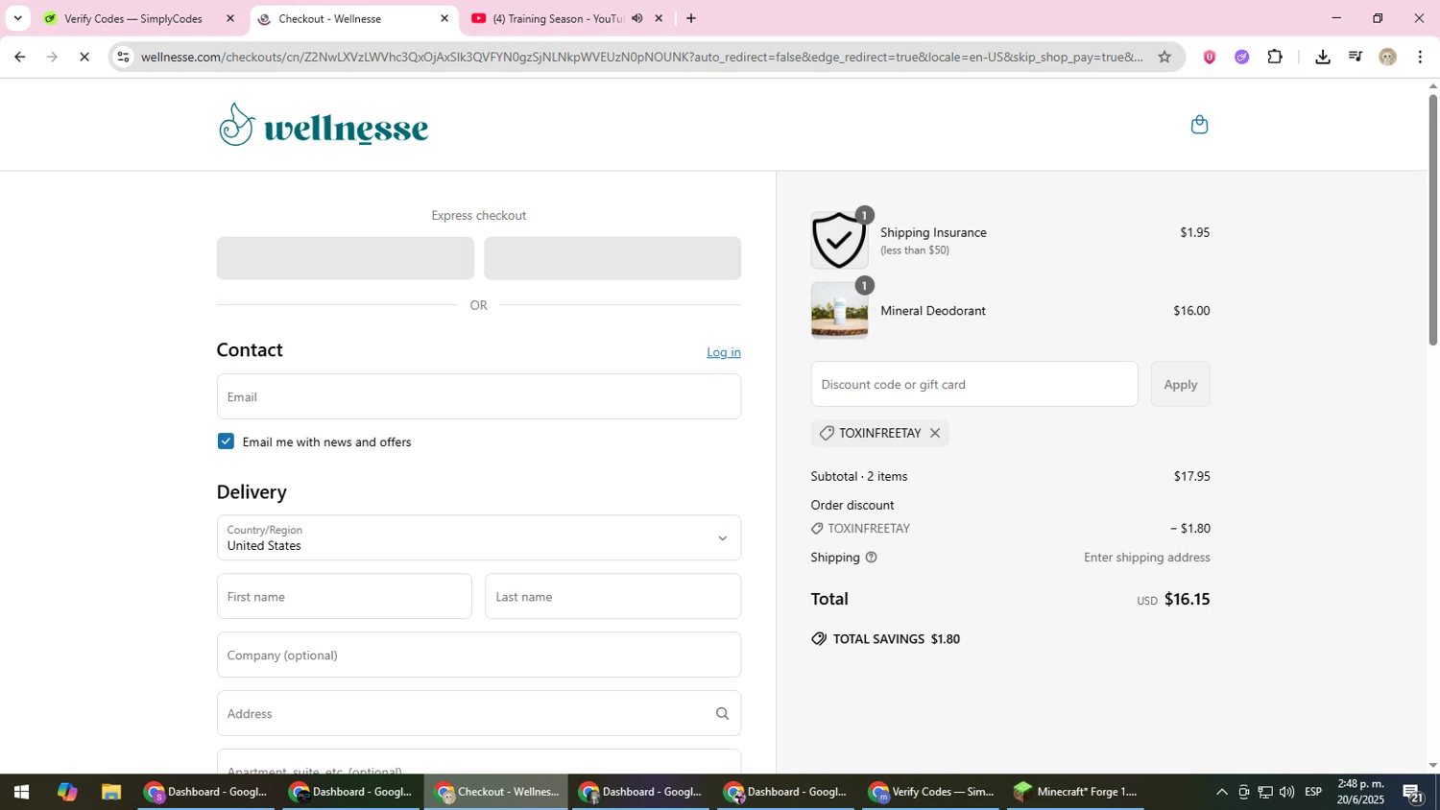Open a new browser tab
This screenshot has height=810, width=1440.
[x=691, y=18]
